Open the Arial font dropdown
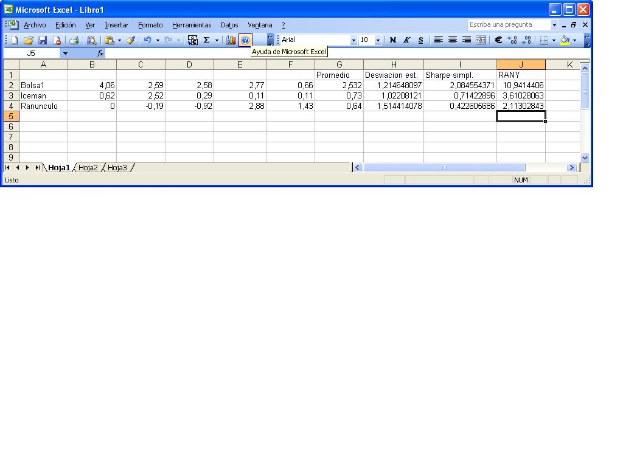Screen dimensions: 623x467 353,40
